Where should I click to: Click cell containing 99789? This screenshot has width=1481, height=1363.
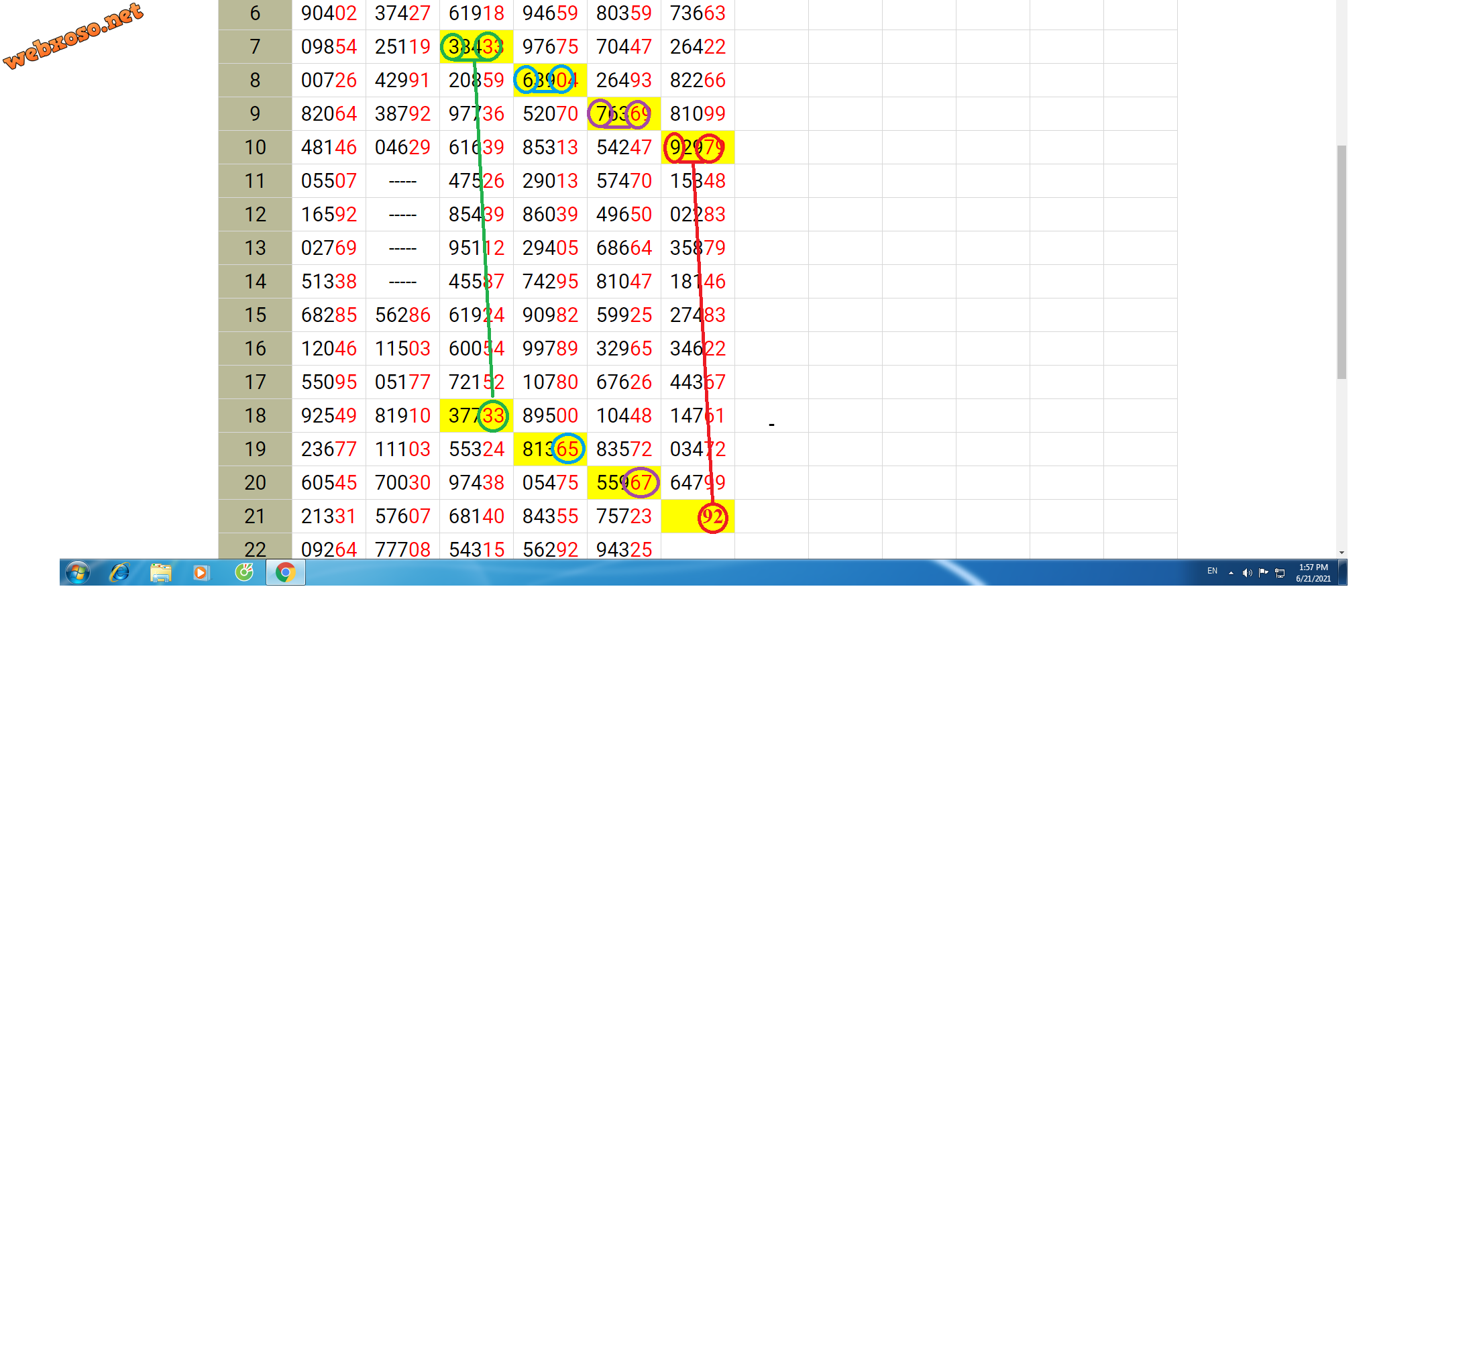click(x=550, y=349)
